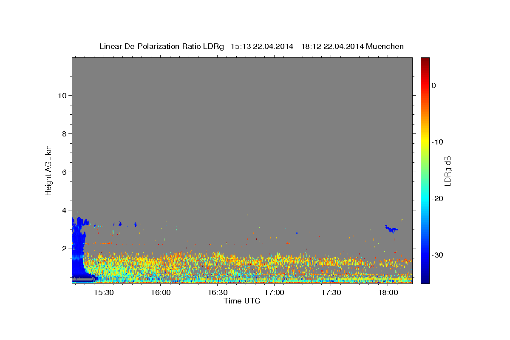Click the 16:00 time tick label

(x=161, y=293)
